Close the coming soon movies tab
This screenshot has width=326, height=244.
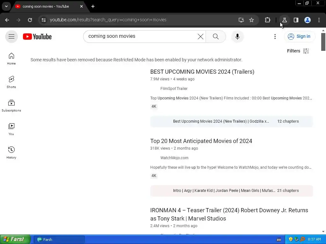pos(81,6)
